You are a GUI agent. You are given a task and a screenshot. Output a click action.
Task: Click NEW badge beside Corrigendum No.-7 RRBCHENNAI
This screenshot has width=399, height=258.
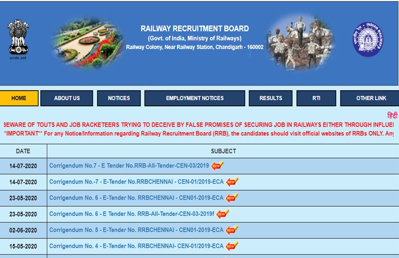[232, 182]
